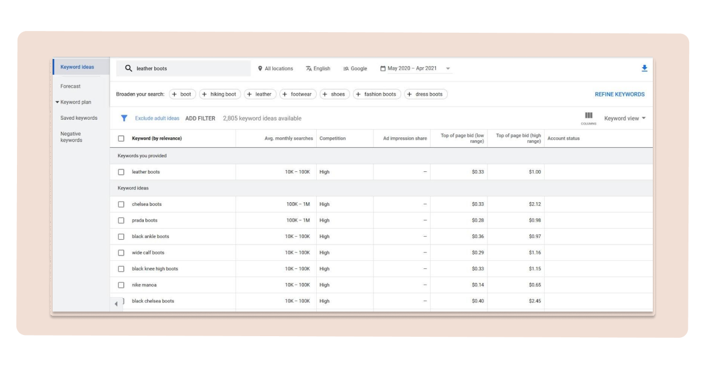Click the Account status column header

[563, 139]
